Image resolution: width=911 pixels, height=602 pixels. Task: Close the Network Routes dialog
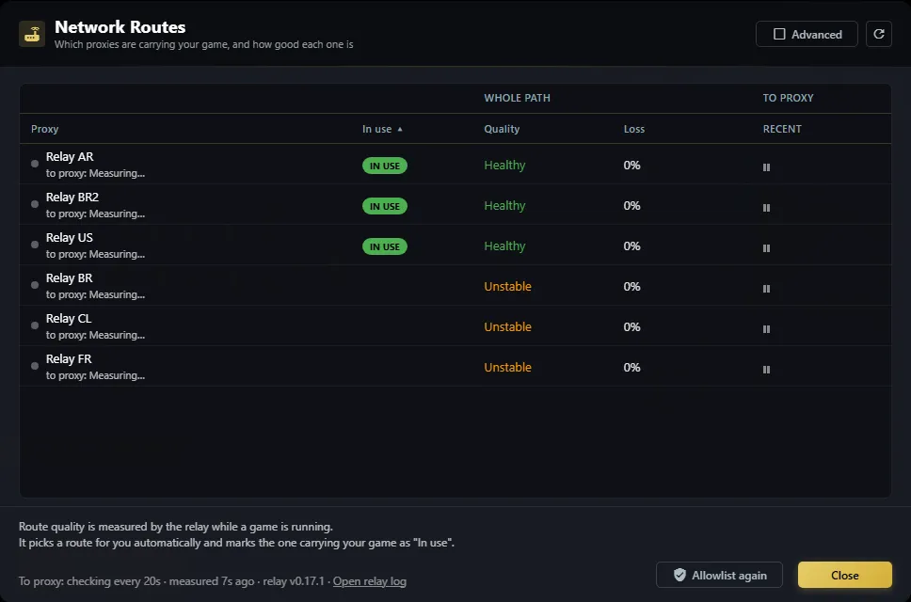click(x=845, y=576)
